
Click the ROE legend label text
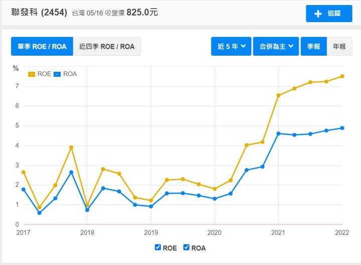pos(44,74)
